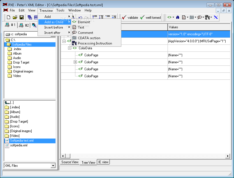Open dropdown arrow beside text node icon
This screenshot has width=234, height=178.
coord(187,17)
